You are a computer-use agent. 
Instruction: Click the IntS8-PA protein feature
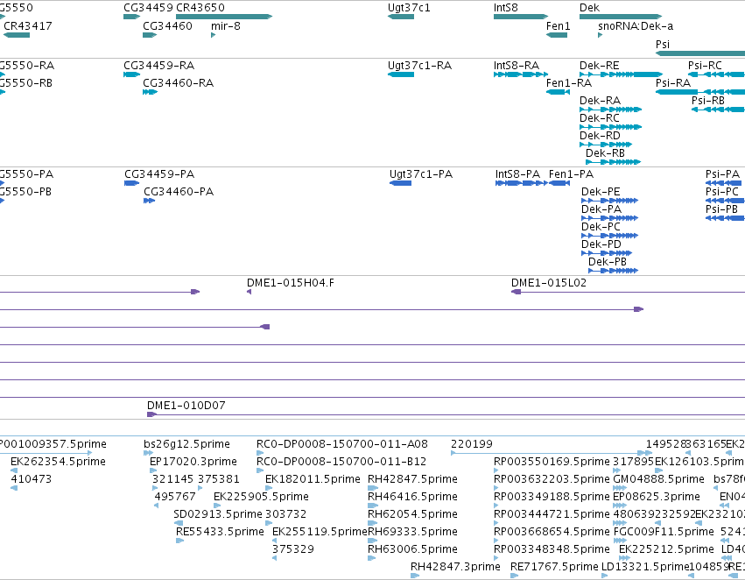pos(521,183)
